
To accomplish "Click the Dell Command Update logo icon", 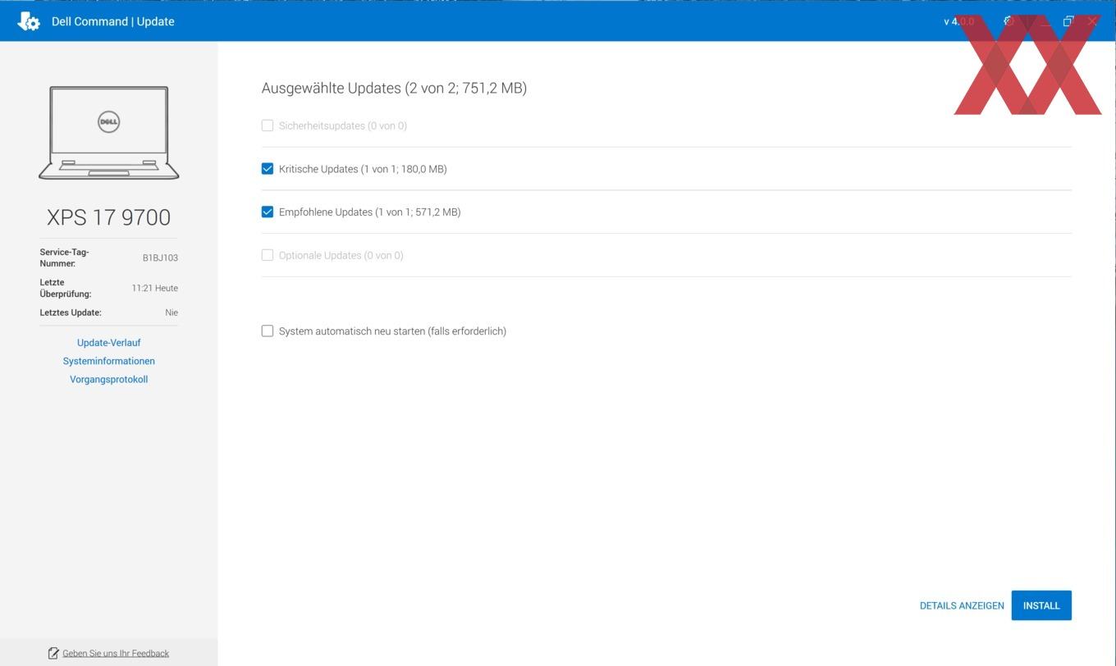I will pos(29,21).
